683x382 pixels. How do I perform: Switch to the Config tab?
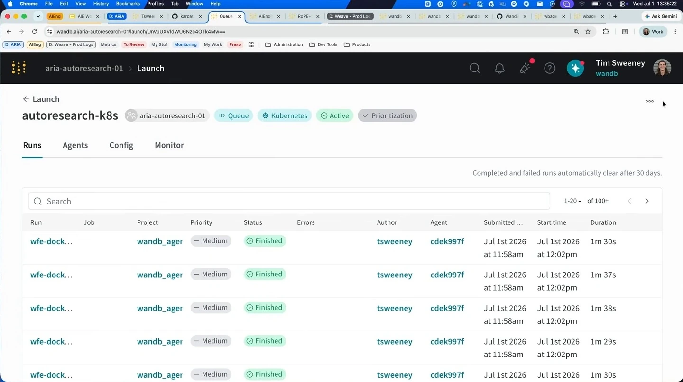[x=121, y=145]
